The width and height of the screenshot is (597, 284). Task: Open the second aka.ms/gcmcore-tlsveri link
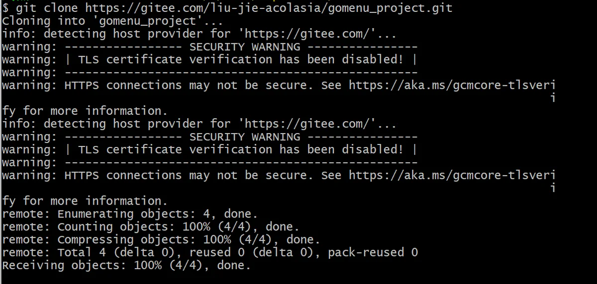pos(452,175)
